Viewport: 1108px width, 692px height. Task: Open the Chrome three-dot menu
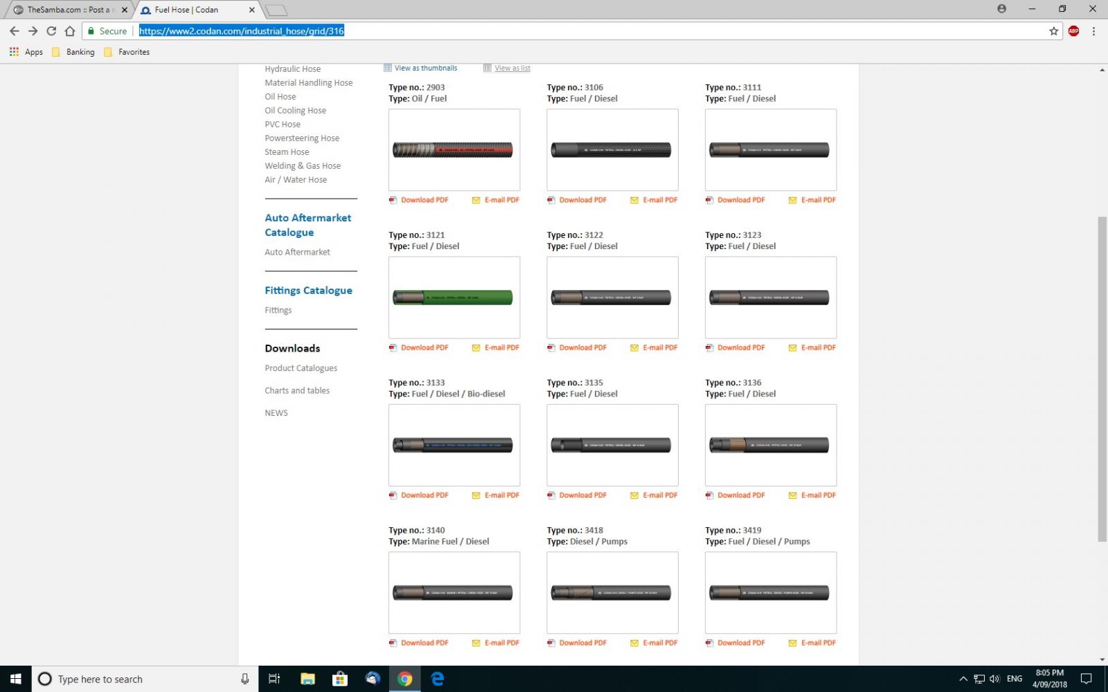pos(1093,31)
